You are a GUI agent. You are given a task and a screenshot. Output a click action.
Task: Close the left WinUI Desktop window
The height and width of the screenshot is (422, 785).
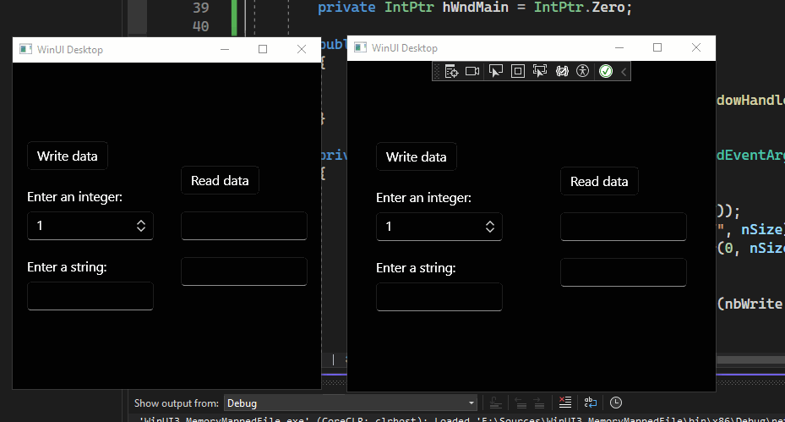pyautogui.click(x=302, y=49)
